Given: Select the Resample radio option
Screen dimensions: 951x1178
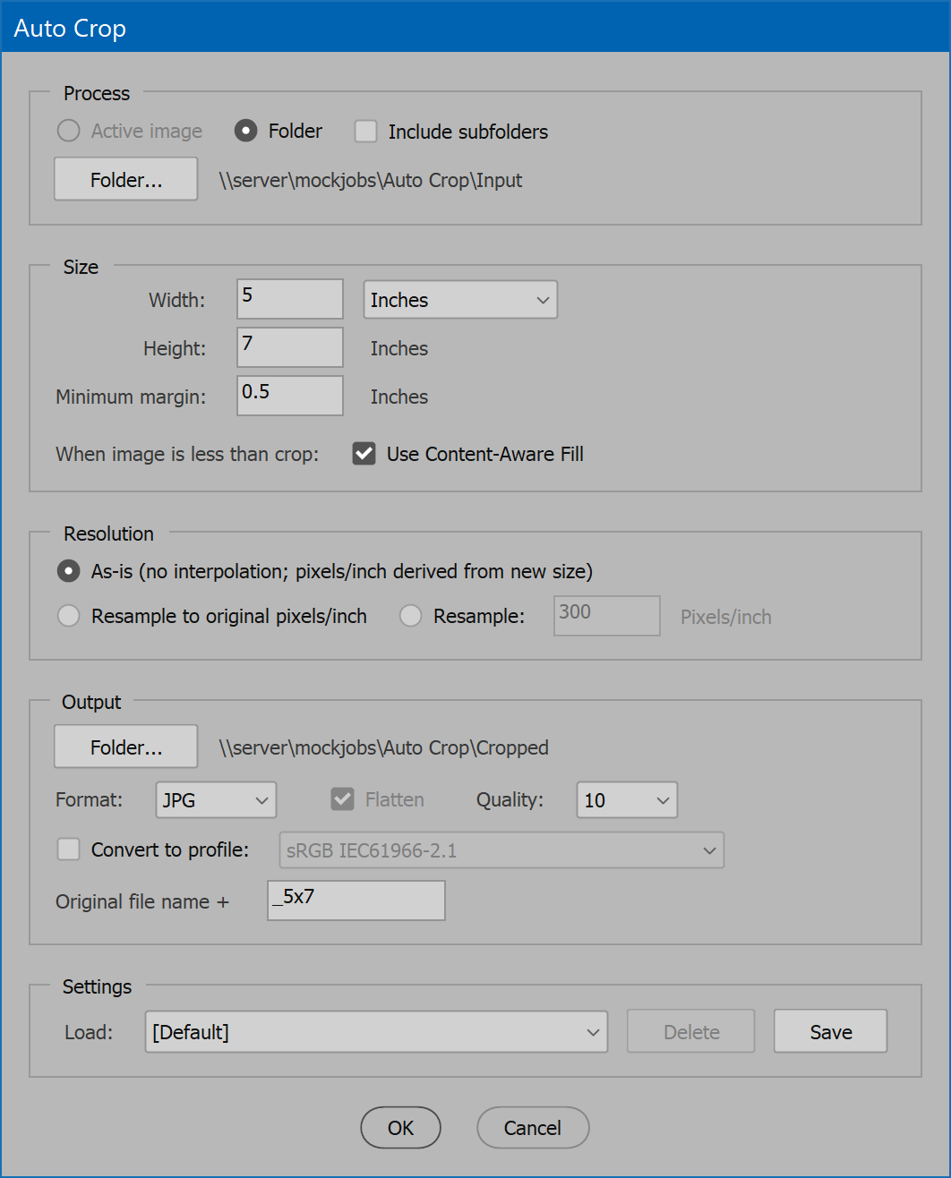Looking at the screenshot, I should point(410,616).
